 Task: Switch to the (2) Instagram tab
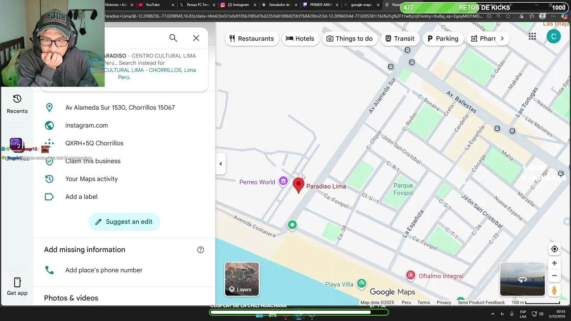pos(238,5)
